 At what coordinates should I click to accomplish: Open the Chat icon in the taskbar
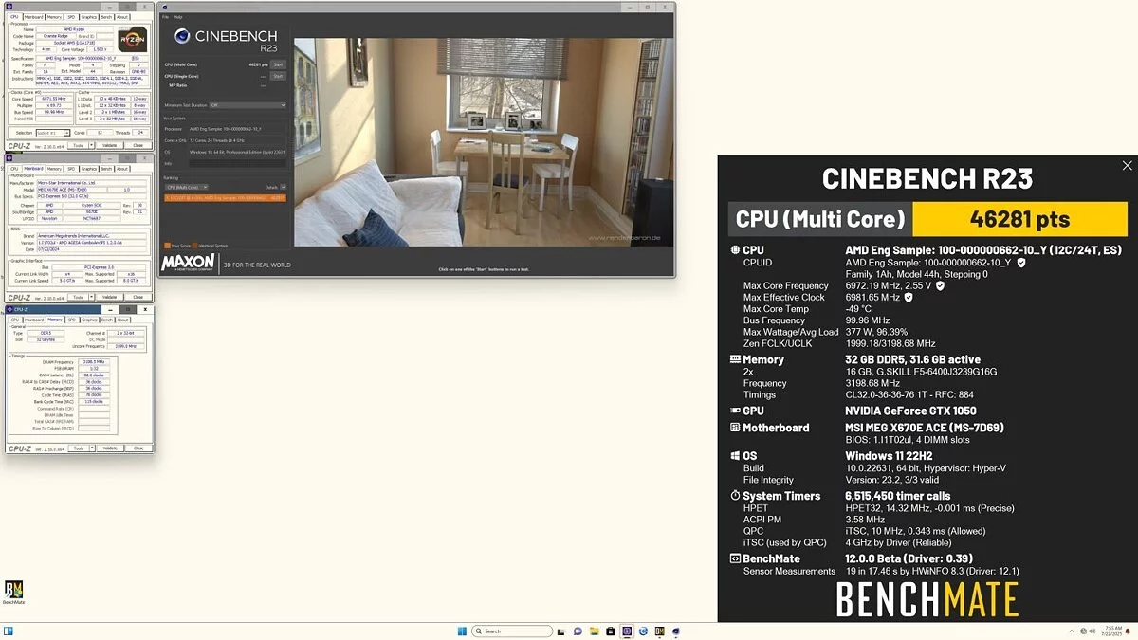[578, 631]
